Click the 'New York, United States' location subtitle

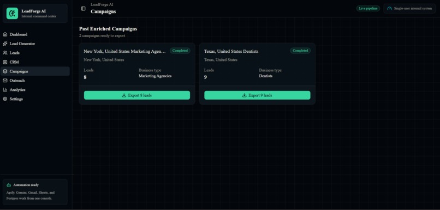click(x=104, y=60)
